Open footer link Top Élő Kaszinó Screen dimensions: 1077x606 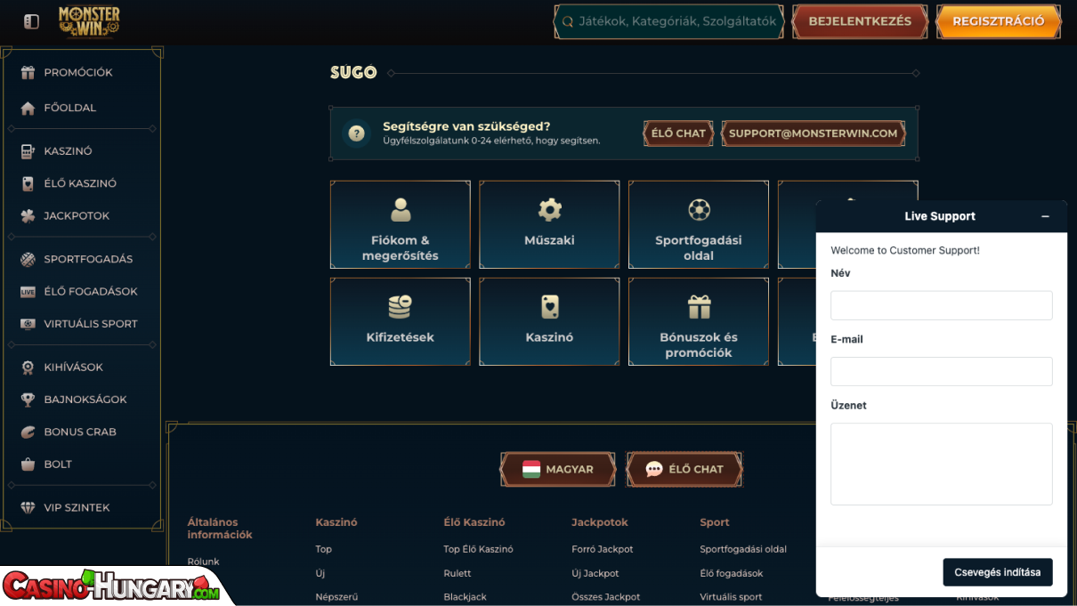click(x=478, y=549)
